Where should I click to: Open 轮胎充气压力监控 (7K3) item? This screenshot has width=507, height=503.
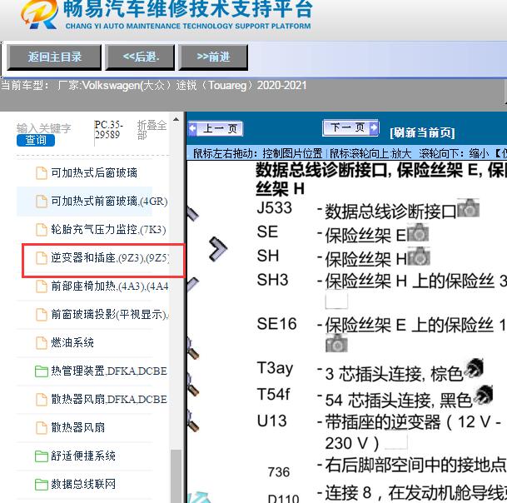pos(108,230)
